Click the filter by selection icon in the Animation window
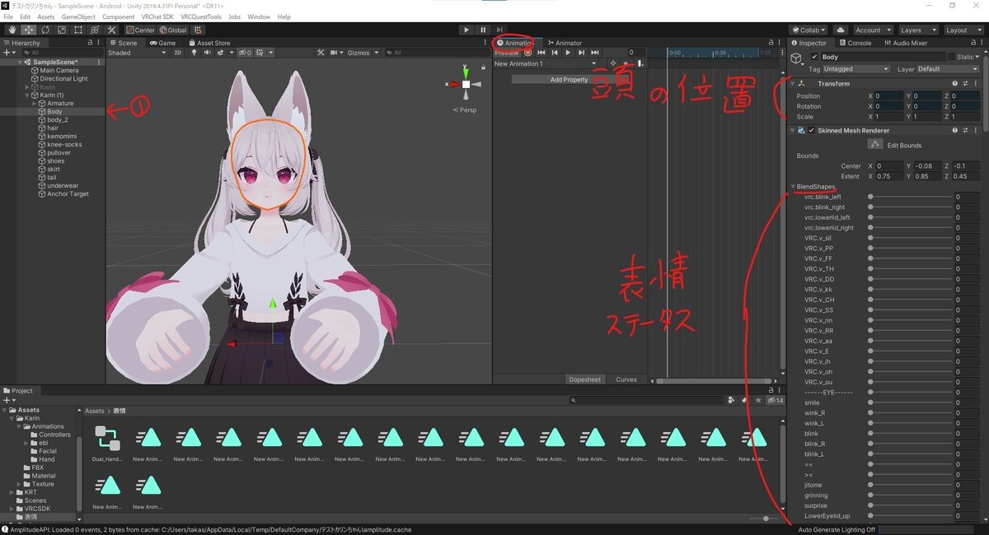Screen dimensions: 989x535 [612, 63]
